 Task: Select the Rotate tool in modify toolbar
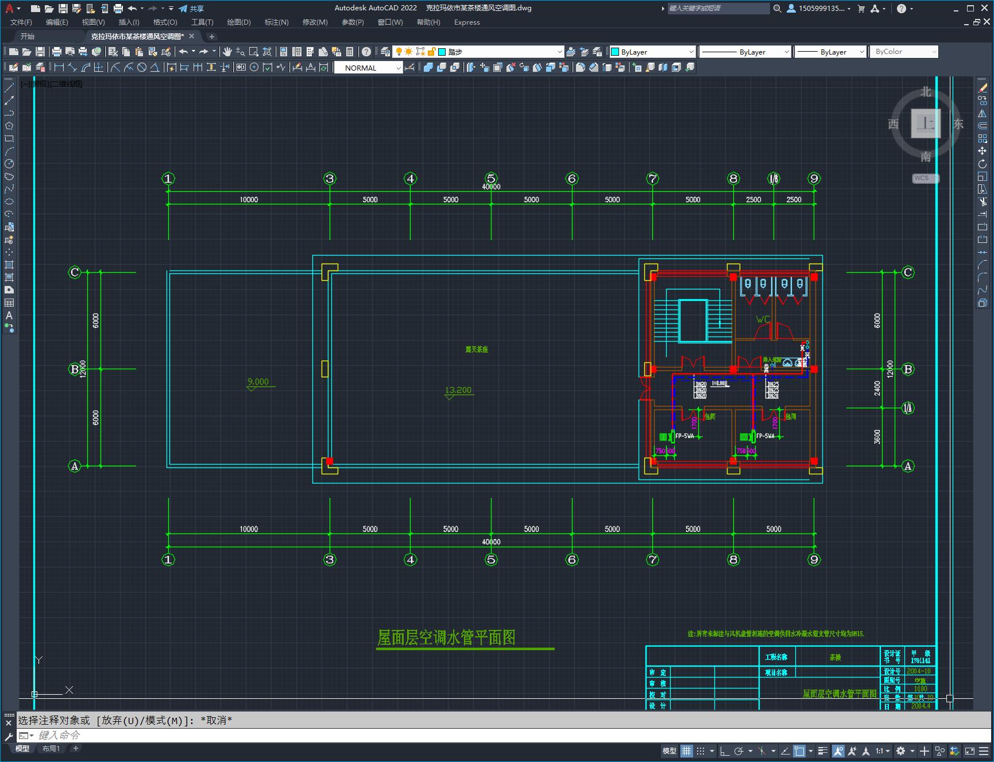coord(983,164)
